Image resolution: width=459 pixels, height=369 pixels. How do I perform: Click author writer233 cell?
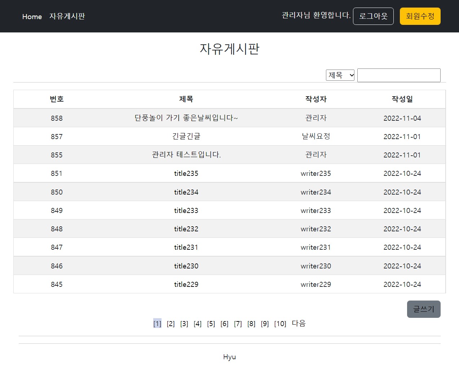(316, 210)
